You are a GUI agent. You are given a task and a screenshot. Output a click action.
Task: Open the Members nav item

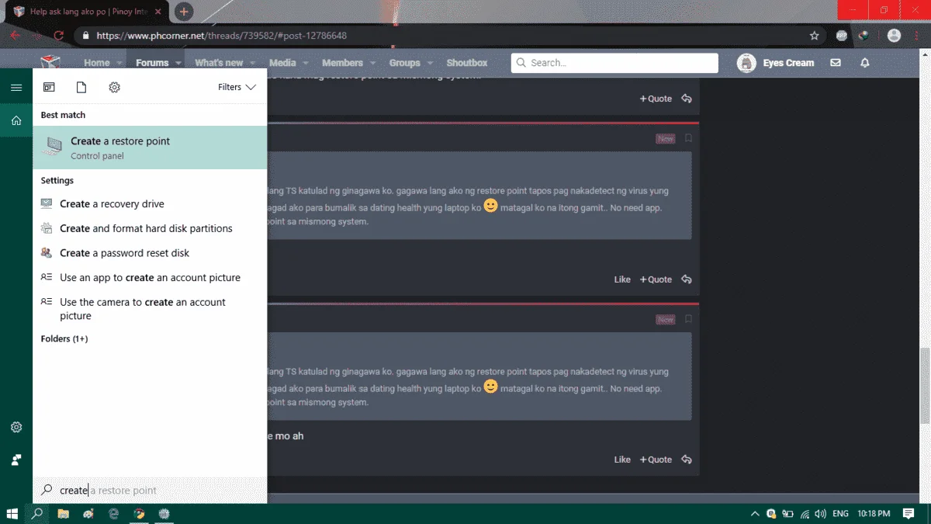tap(342, 63)
